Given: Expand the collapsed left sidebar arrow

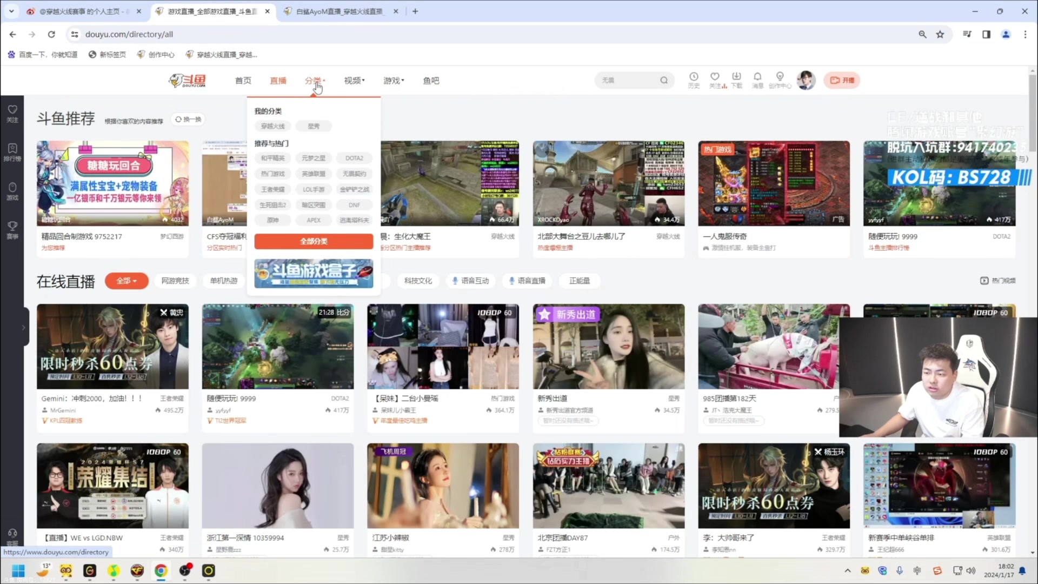Looking at the screenshot, I should pyautogui.click(x=23, y=328).
